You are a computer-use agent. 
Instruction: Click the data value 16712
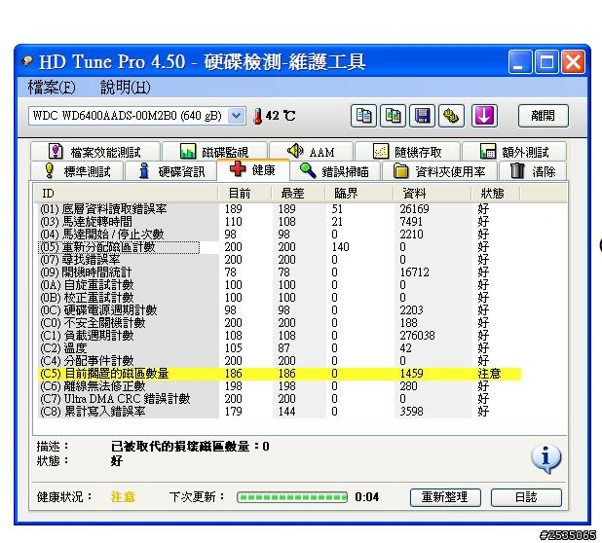tap(414, 272)
